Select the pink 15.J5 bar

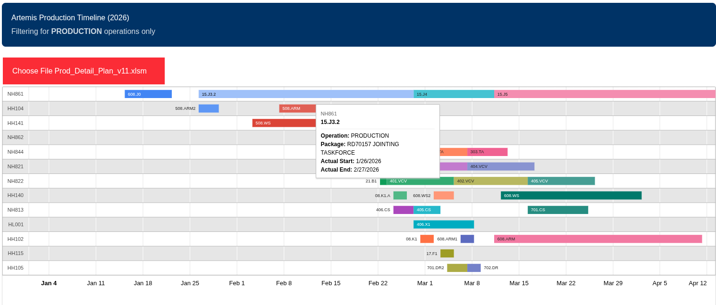pos(605,94)
